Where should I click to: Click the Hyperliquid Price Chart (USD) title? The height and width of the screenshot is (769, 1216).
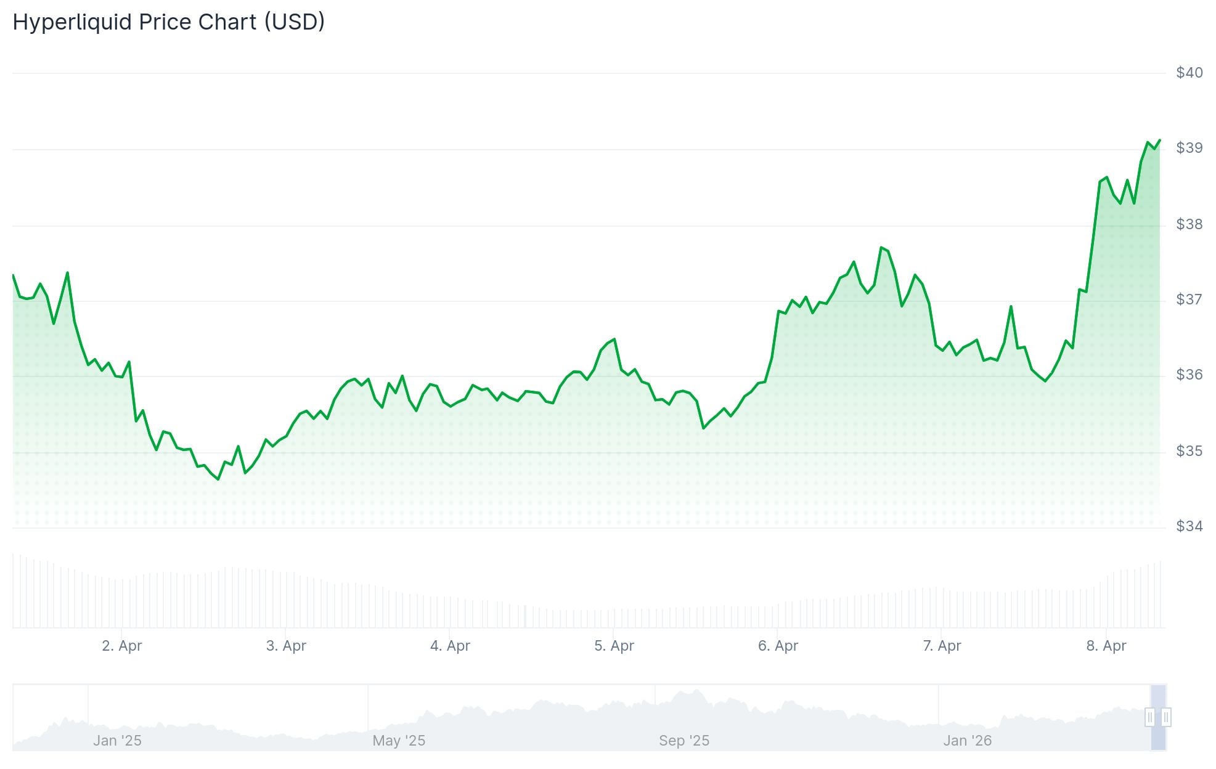pos(169,22)
